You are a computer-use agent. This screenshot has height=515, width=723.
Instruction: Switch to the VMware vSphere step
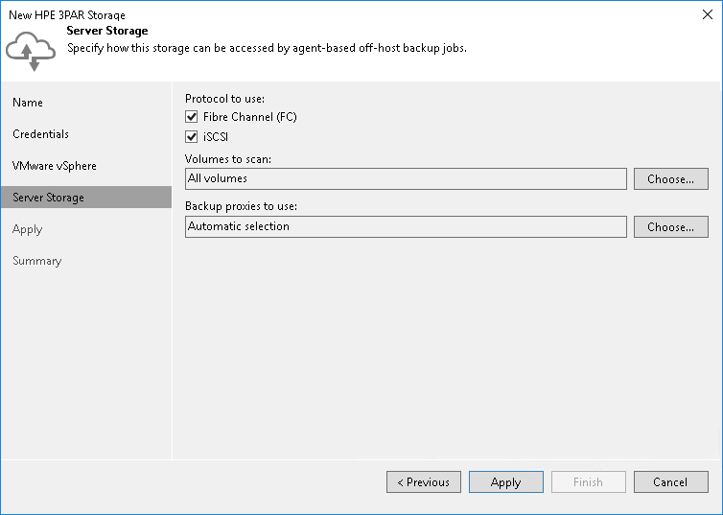point(55,166)
